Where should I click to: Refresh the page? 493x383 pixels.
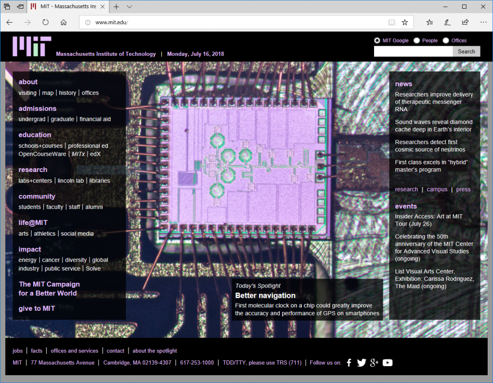coord(45,22)
